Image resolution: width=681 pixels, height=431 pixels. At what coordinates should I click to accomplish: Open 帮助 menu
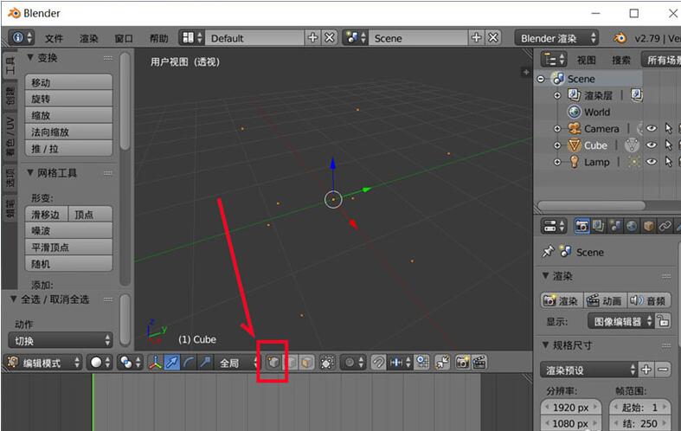pyautogui.click(x=158, y=38)
